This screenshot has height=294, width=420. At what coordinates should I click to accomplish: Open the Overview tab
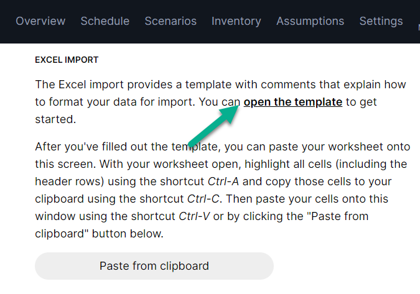pos(40,21)
